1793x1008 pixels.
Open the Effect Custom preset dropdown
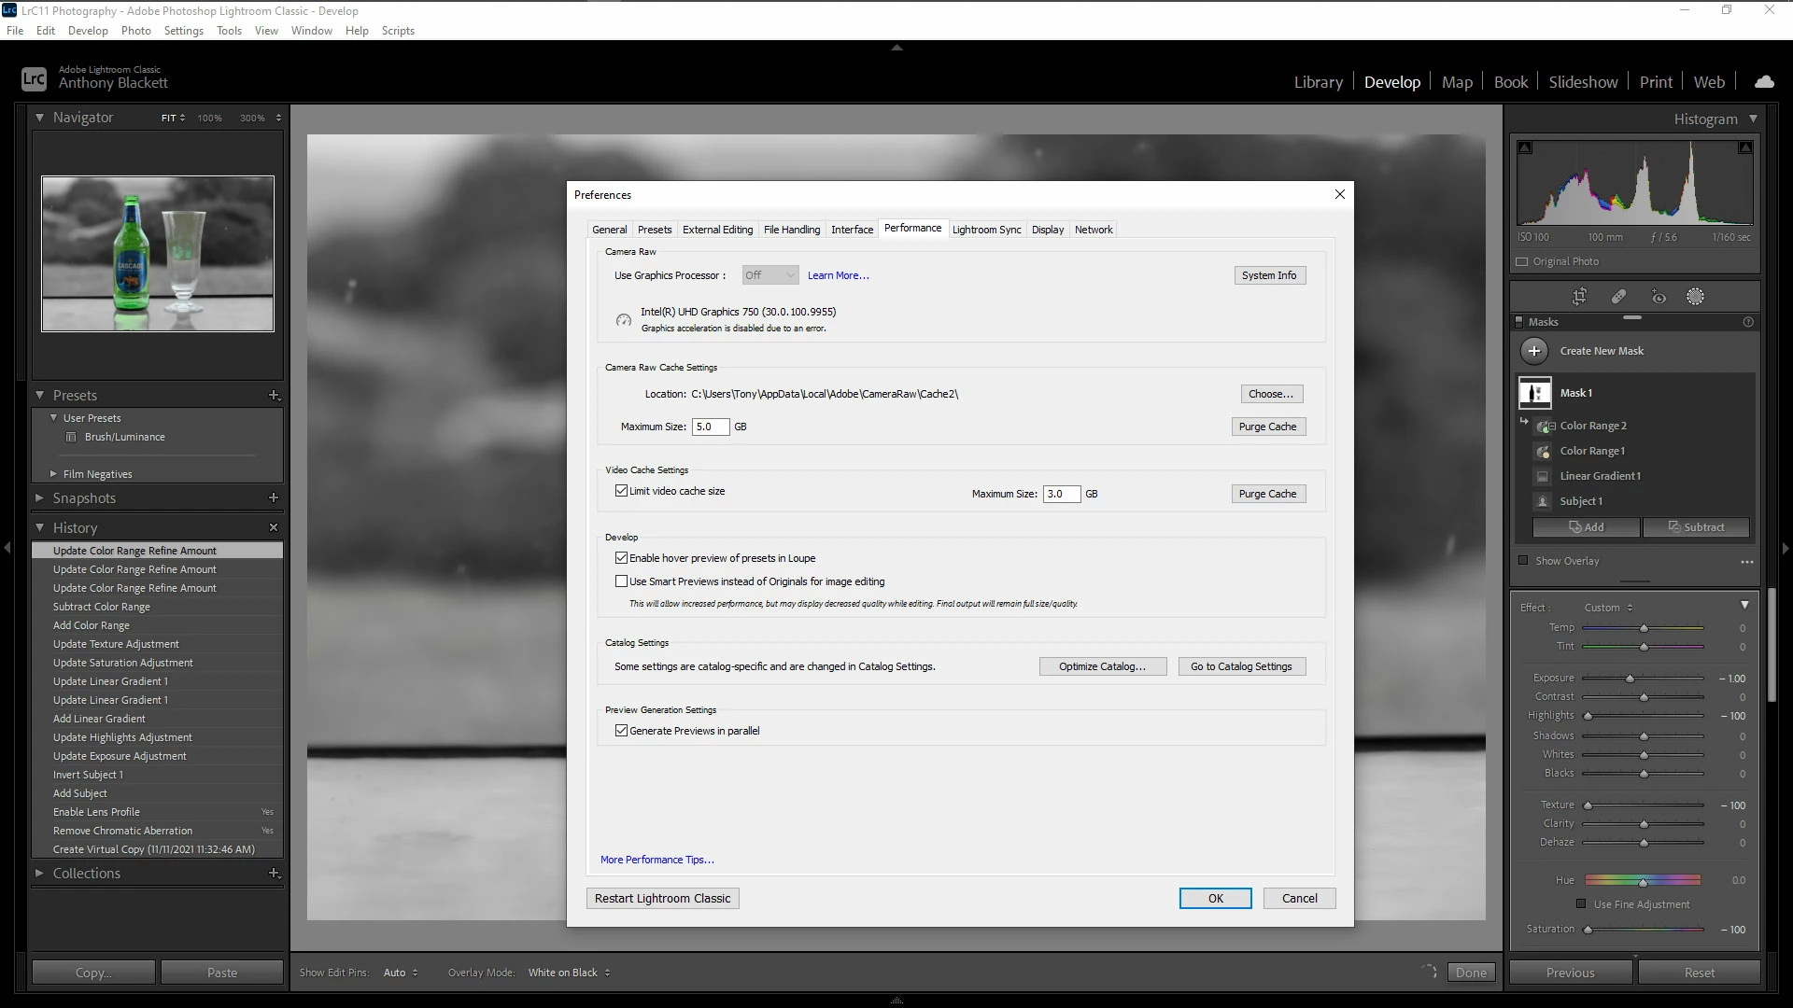coord(1609,608)
